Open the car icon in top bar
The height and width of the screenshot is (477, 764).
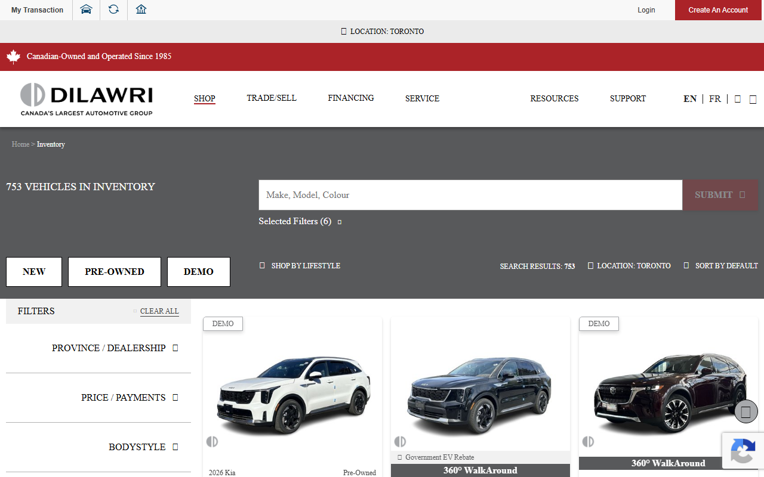[86, 10]
